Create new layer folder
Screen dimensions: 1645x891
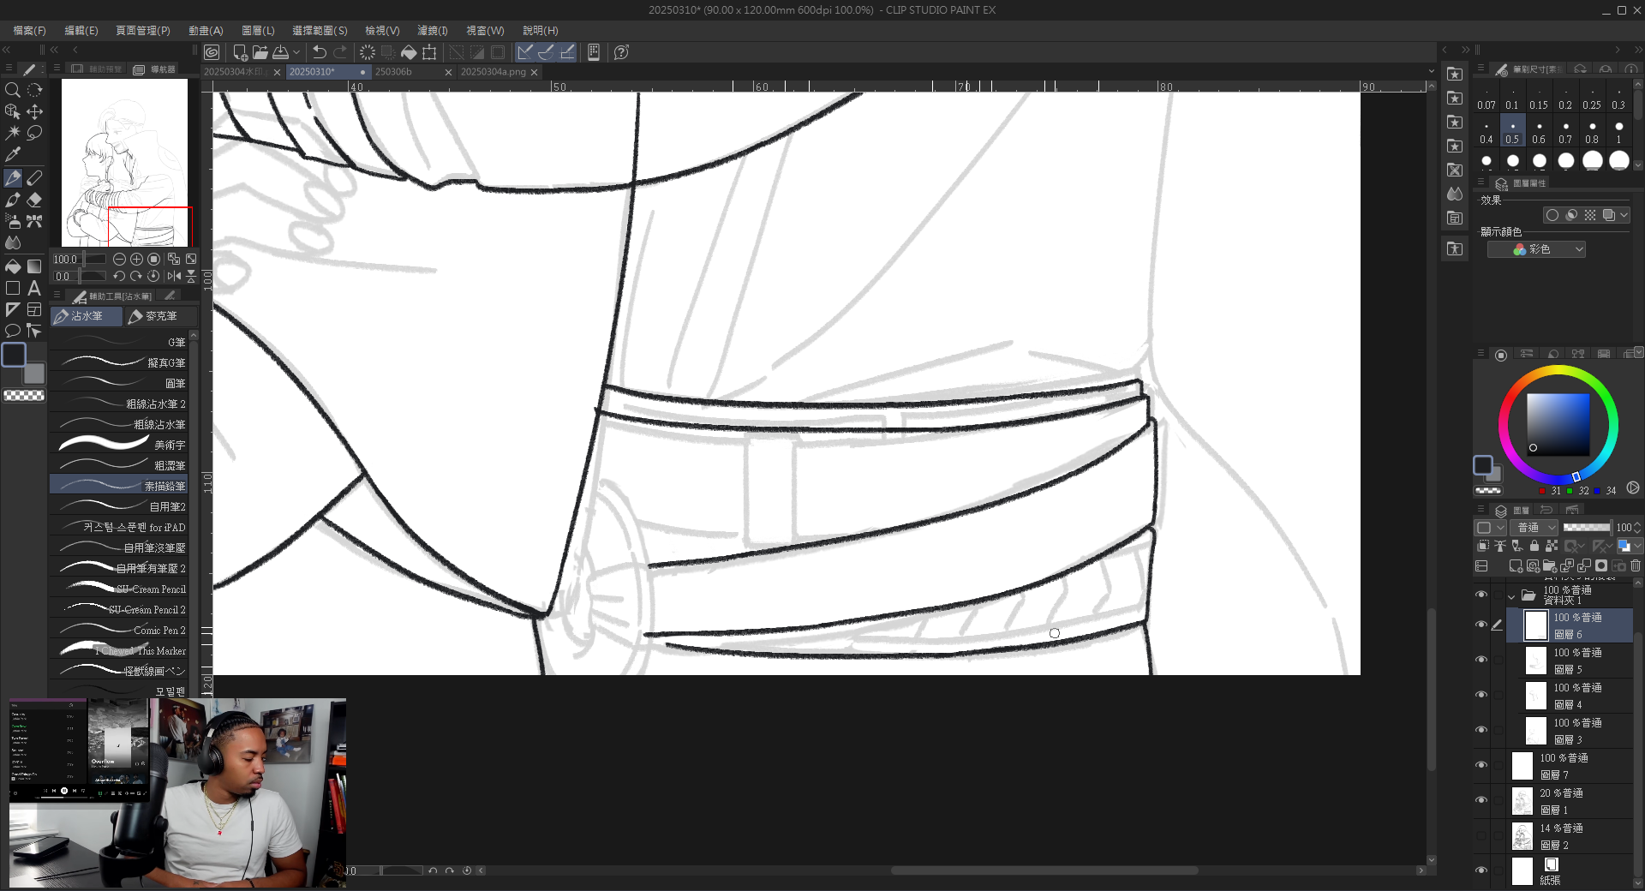click(1550, 566)
